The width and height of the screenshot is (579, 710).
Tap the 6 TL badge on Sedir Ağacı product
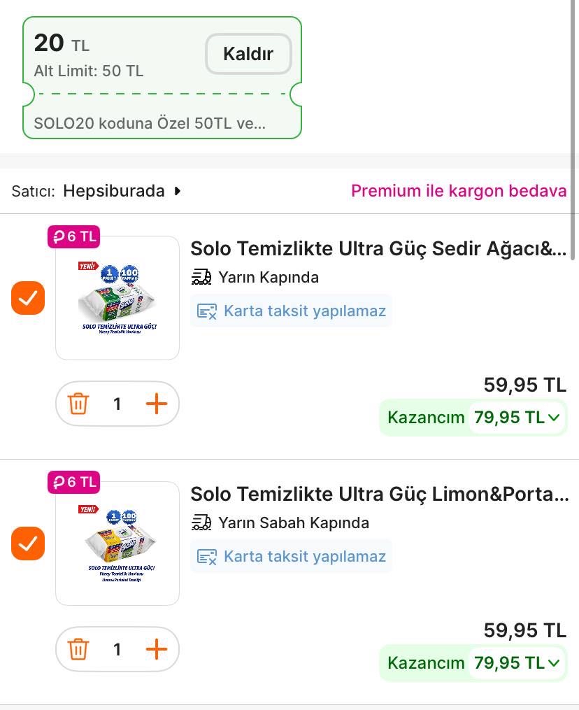click(x=73, y=236)
